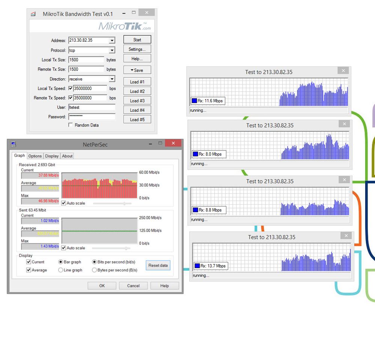Switch to the Options tab in NetPerSec
Image resolution: width=375 pixels, height=349 pixels.
(x=35, y=156)
